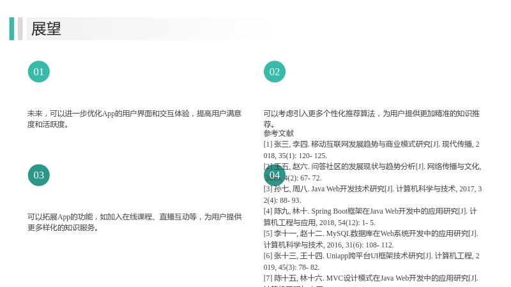The width and height of the screenshot is (511, 287).
Task: Click the gray vertical bar beside title
Action: pyautogui.click(x=20, y=29)
